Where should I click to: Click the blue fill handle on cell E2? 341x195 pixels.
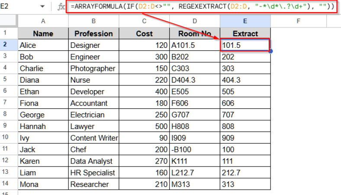(x=270, y=51)
